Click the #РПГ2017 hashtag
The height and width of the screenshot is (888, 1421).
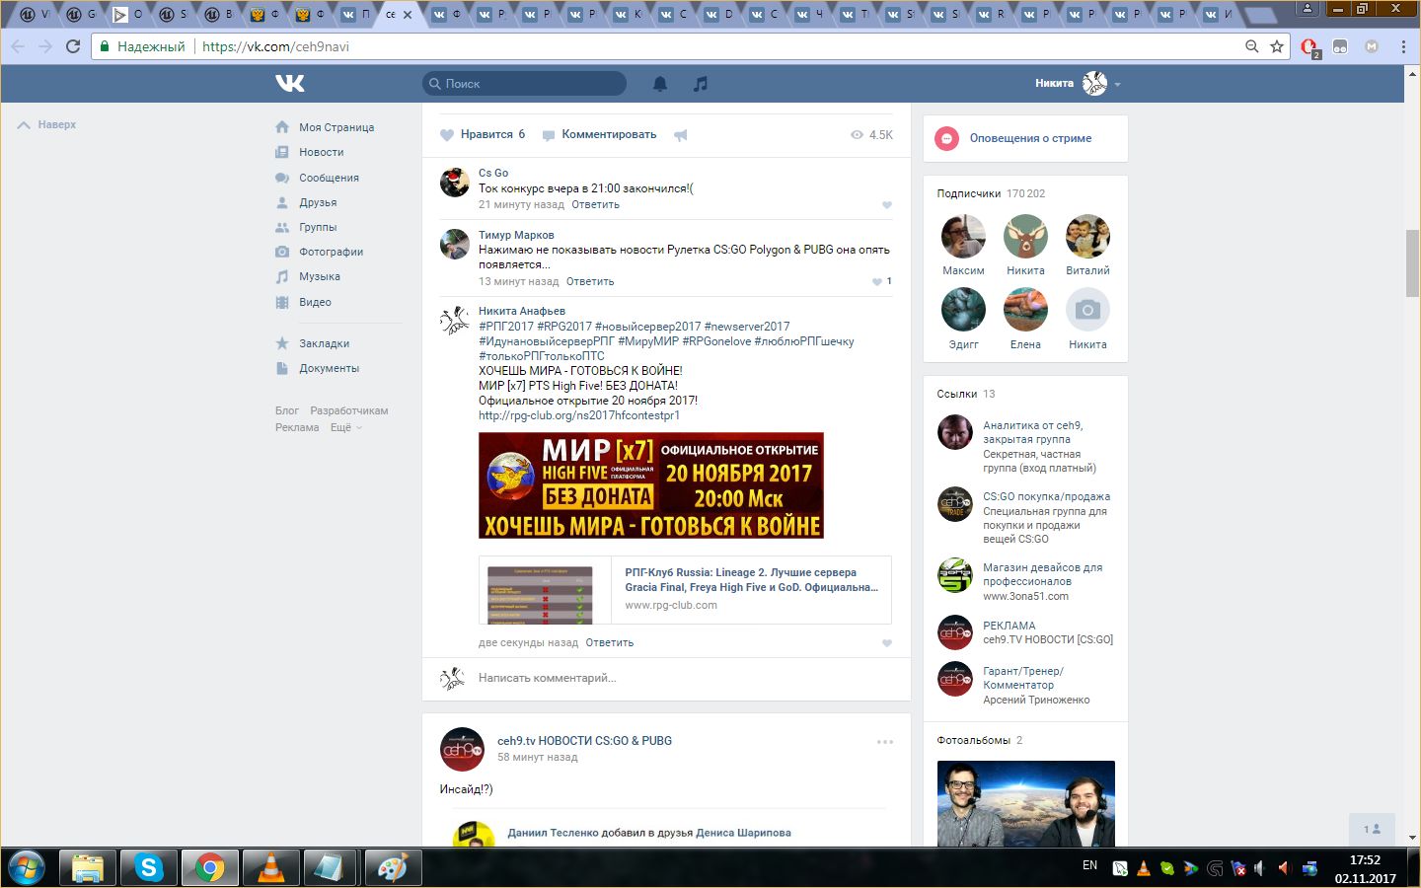coord(506,327)
